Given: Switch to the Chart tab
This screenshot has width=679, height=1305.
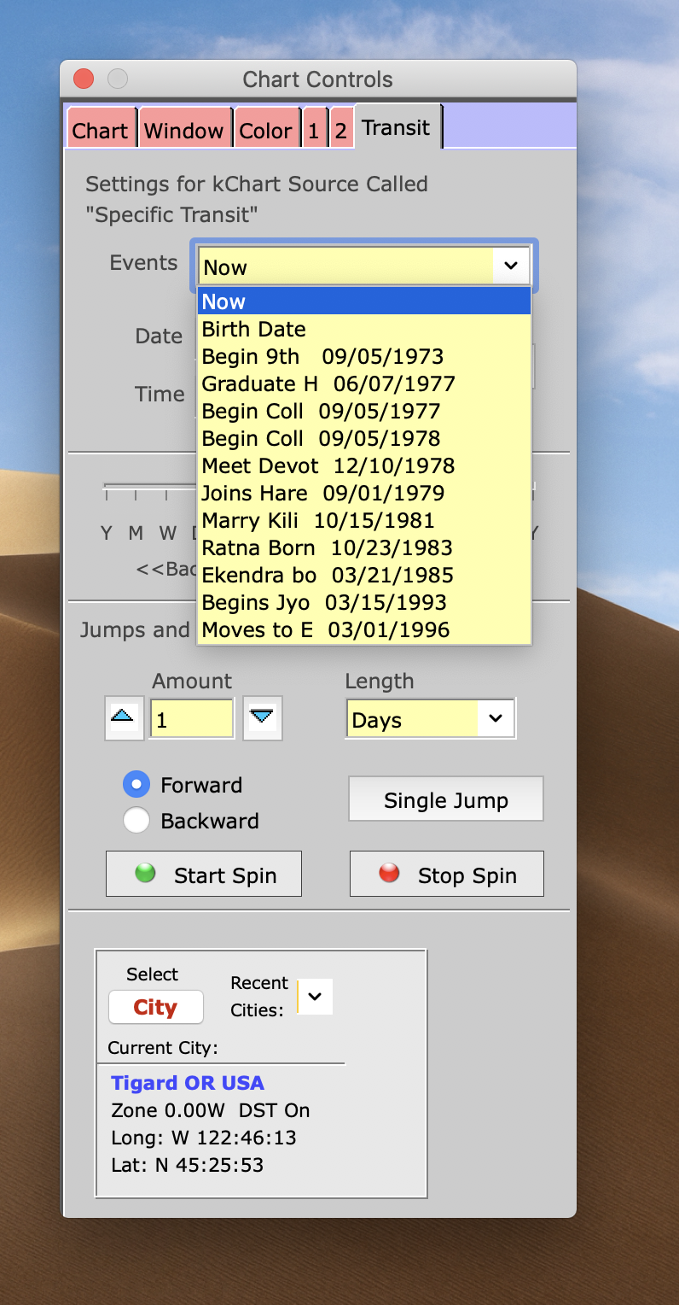Looking at the screenshot, I should pos(101,131).
